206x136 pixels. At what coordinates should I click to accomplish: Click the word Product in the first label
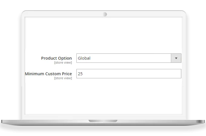tap(48, 58)
